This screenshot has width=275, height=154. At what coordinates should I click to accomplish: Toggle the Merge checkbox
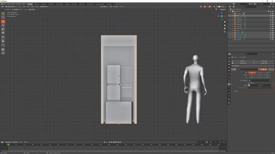pyautogui.click(x=249, y=85)
